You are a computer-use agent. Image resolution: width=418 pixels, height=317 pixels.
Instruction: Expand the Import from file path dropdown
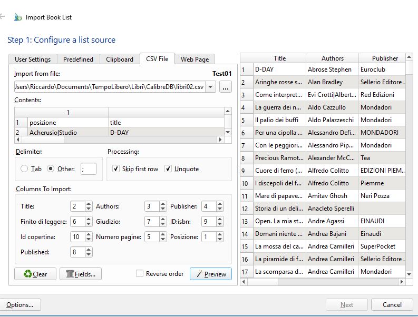pyautogui.click(x=210, y=87)
